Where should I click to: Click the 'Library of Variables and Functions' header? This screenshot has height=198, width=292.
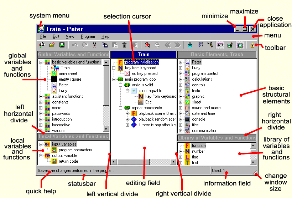pyautogui.click(x=217, y=138)
